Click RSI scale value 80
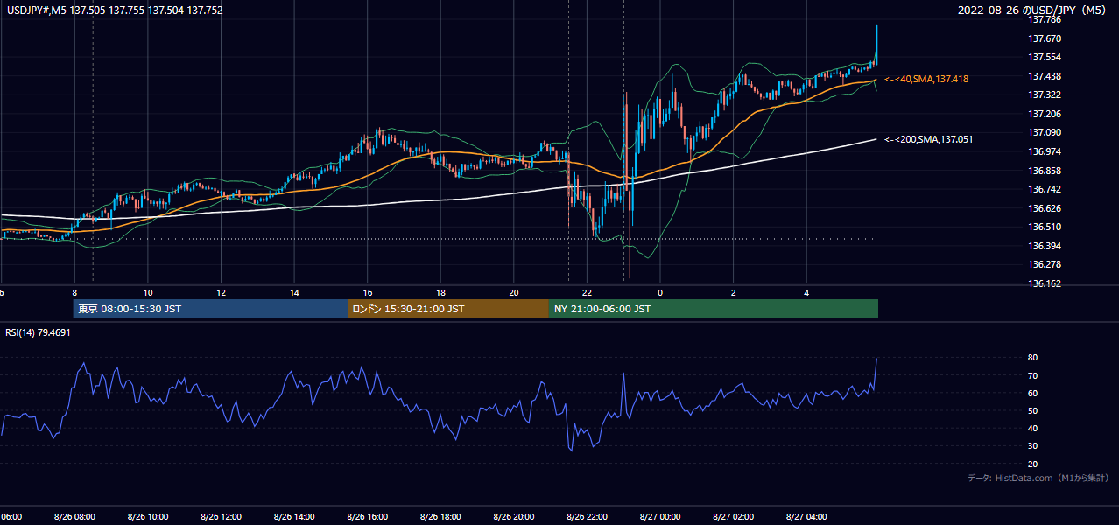This screenshot has height=525, width=1119. click(x=1033, y=358)
